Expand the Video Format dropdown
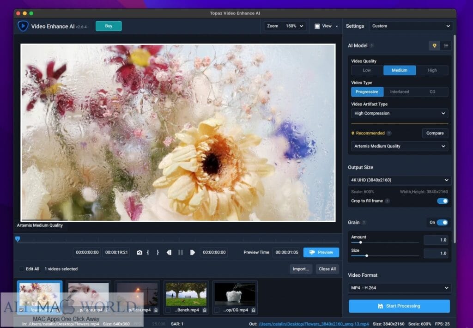 coord(399,288)
